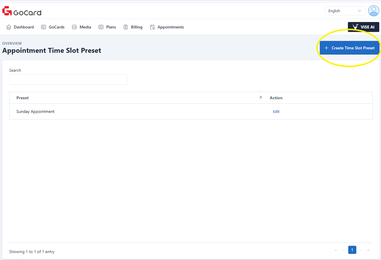Focus the Search input field
The width and height of the screenshot is (381, 260).
[68, 80]
